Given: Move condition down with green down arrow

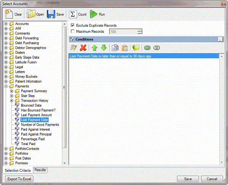Looking at the screenshot, I should (x=103, y=48).
